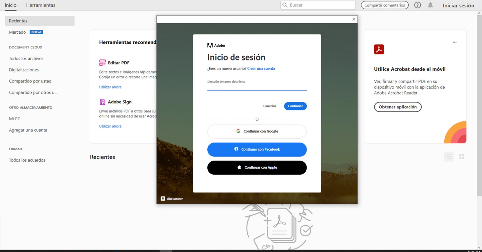482x252 pixels.
Task: Open the Editar PDF tool icon
Action: (102, 62)
